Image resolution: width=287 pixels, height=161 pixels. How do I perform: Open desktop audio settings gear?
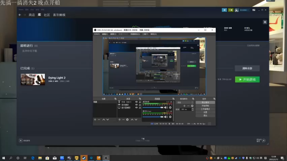click(x=170, y=108)
